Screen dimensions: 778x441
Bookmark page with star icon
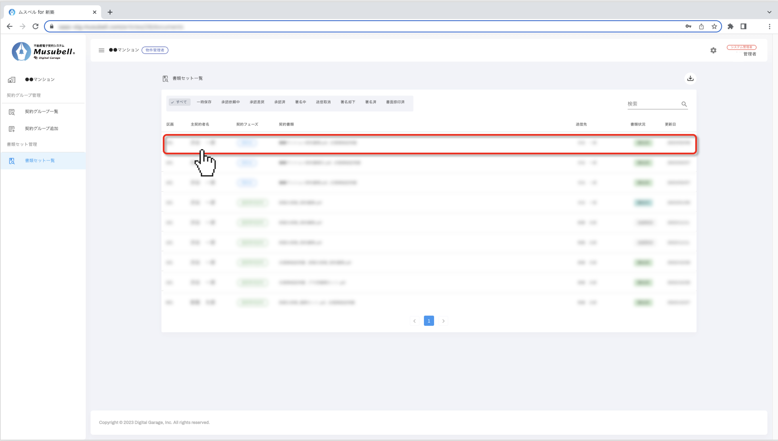[x=714, y=26]
